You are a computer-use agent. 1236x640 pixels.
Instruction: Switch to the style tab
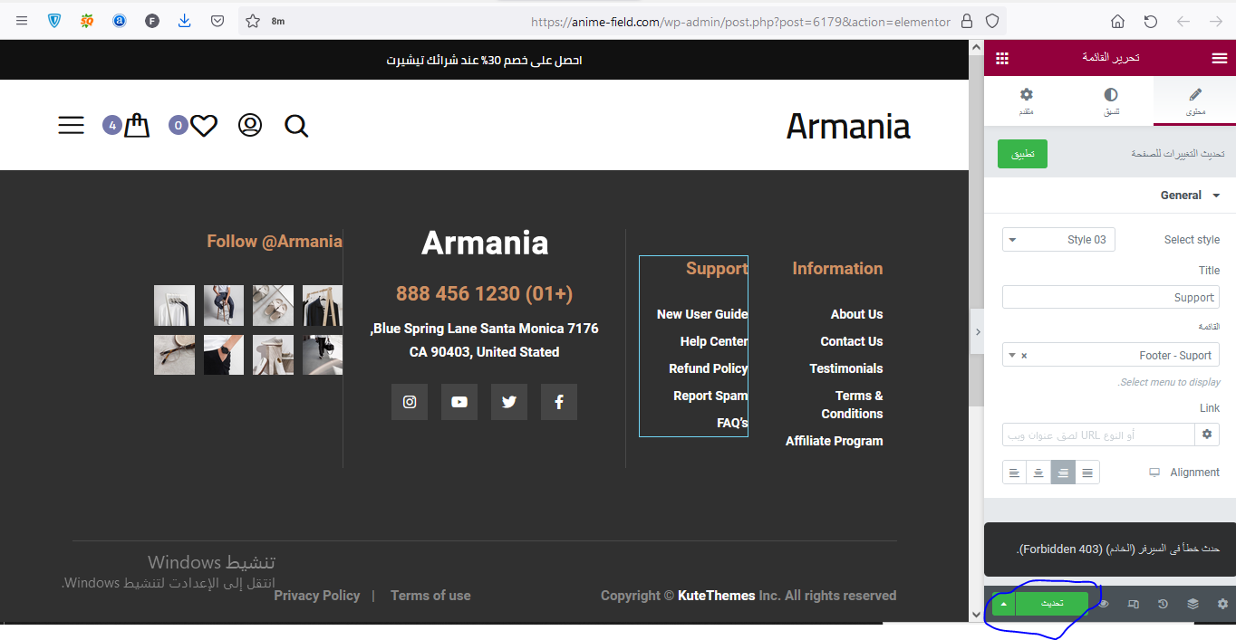coord(1111,100)
